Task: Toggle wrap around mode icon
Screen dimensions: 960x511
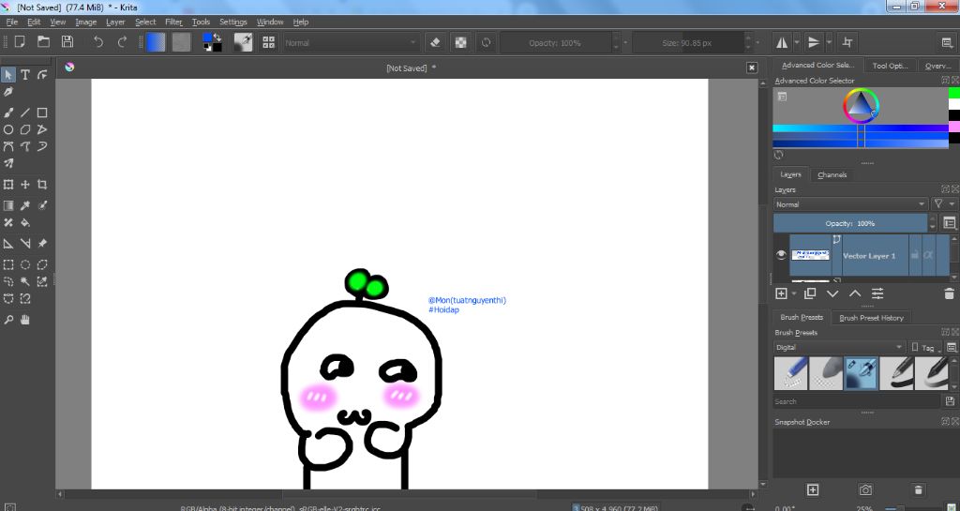Action: 847,42
